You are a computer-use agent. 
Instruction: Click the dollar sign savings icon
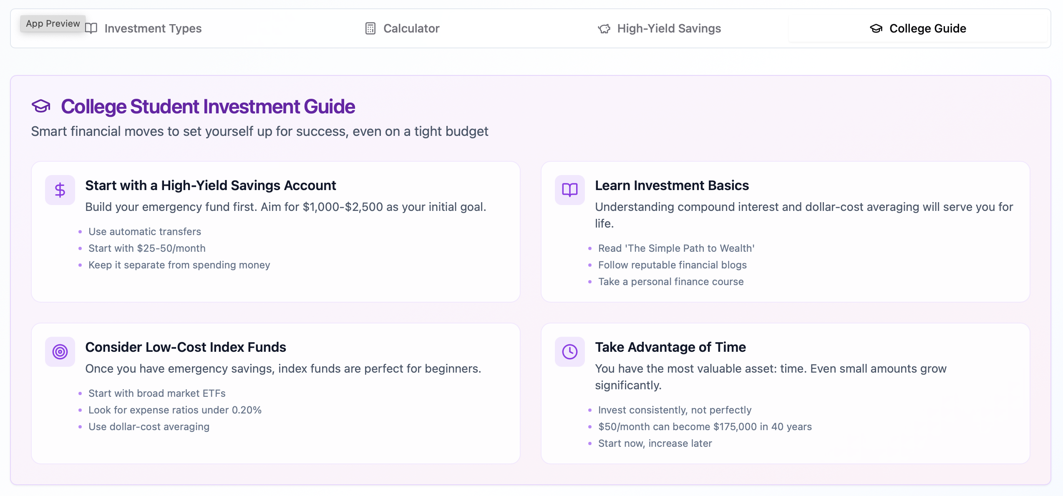pyautogui.click(x=60, y=190)
